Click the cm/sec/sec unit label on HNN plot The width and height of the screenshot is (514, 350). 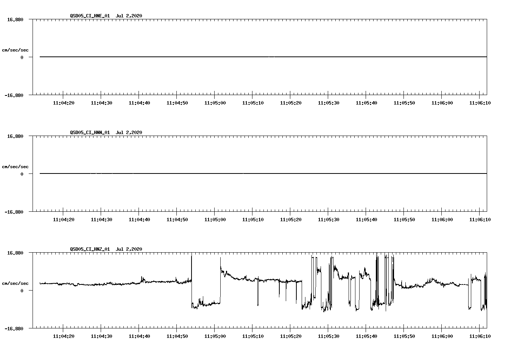pyautogui.click(x=15, y=167)
